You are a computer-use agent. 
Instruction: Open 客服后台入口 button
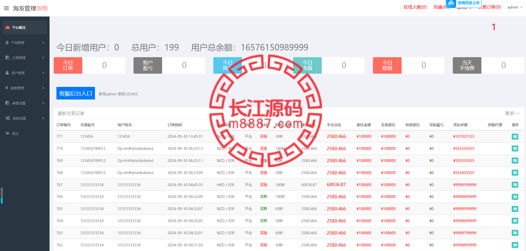(x=76, y=93)
